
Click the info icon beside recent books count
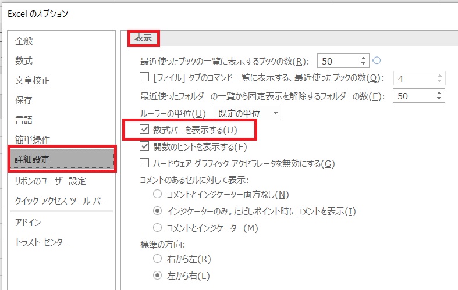pos(377,60)
